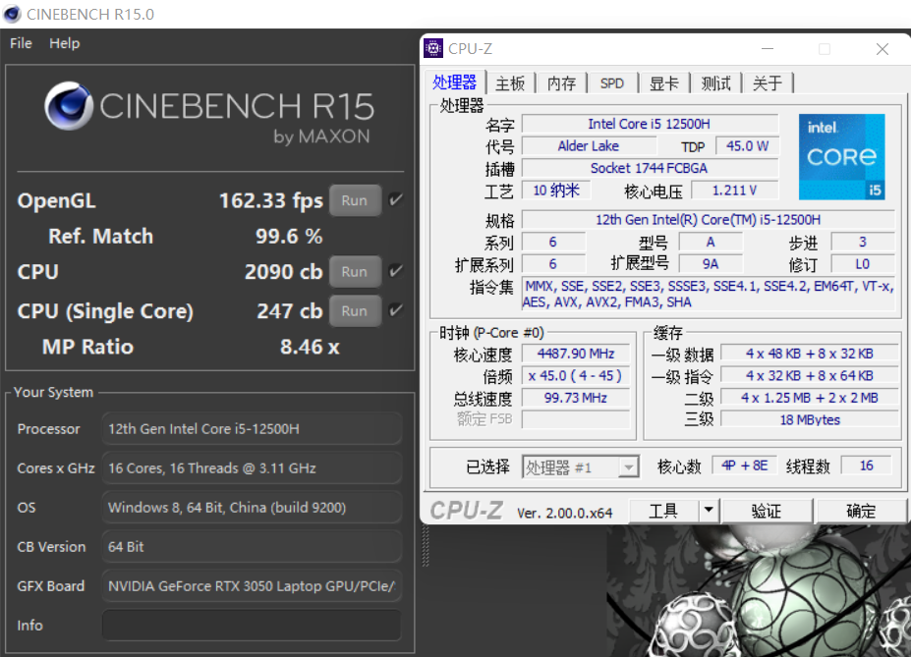
Task: Click the Processor field in Your System
Action: click(252, 429)
